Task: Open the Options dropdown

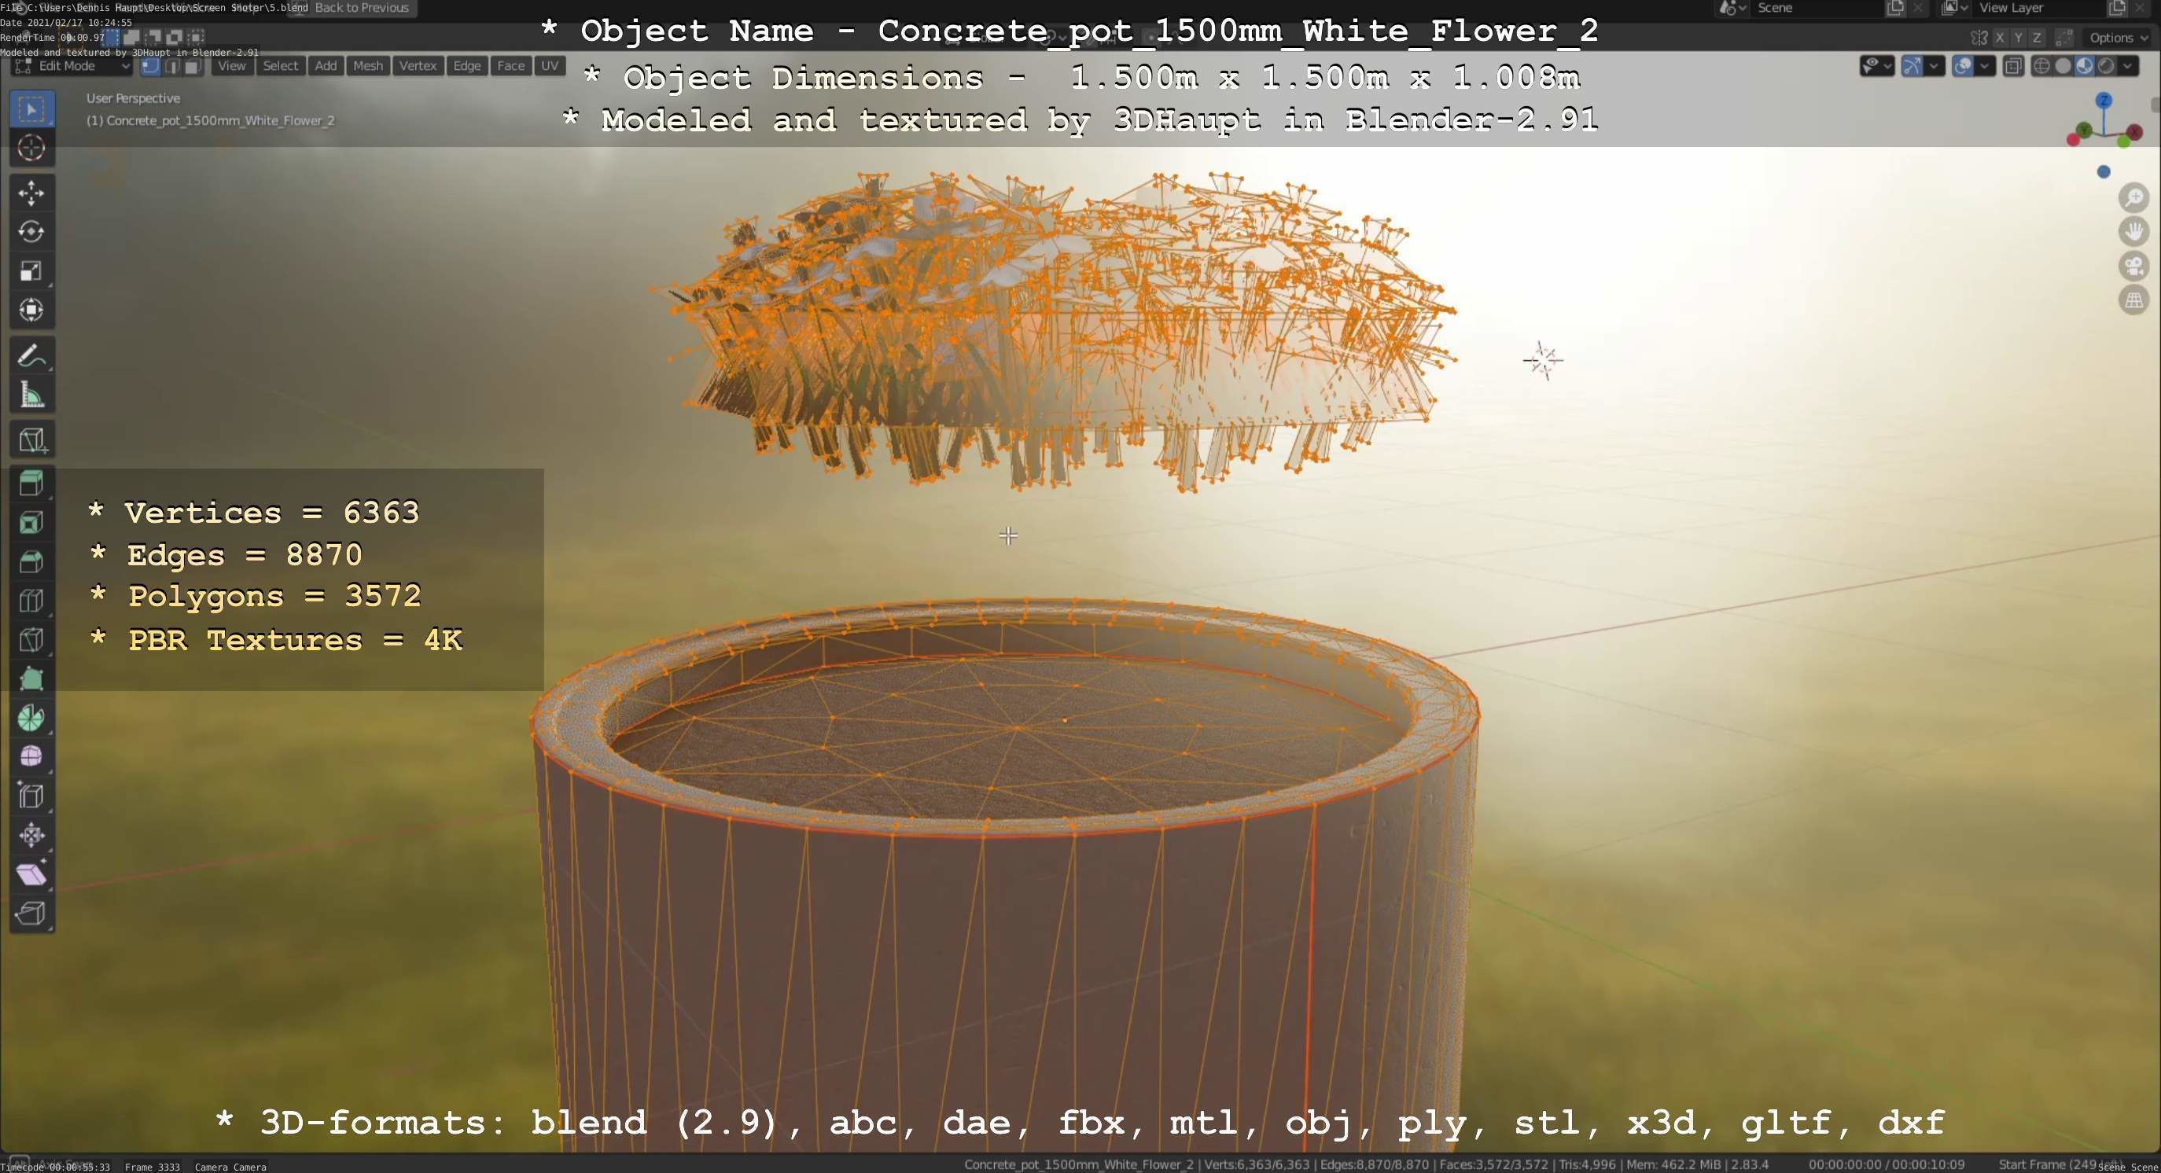Action: 2119,38
